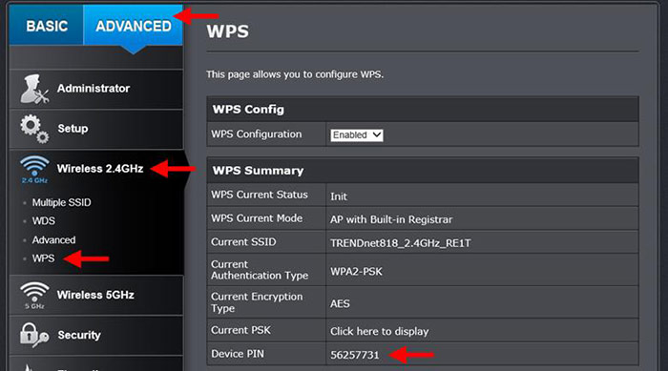Select the WPS submenu item

(44, 258)
